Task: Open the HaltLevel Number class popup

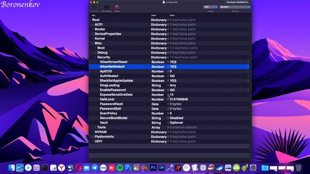Action: [168, 100]
